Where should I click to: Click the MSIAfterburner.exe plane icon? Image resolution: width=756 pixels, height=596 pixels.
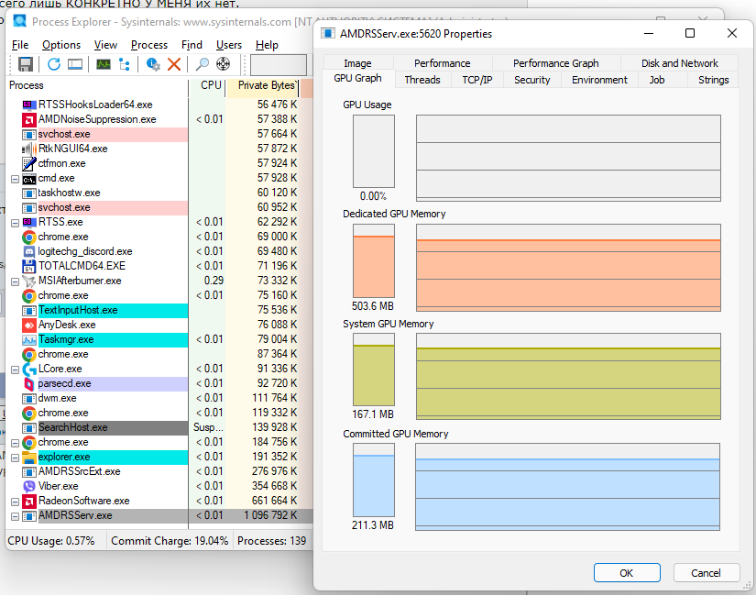click(x=29, y=281)
